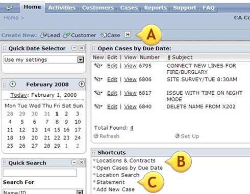This screenshot has height=194, width=250.
Task: Click the back arrow icon left of Home tab
Action: click(9, 8)
